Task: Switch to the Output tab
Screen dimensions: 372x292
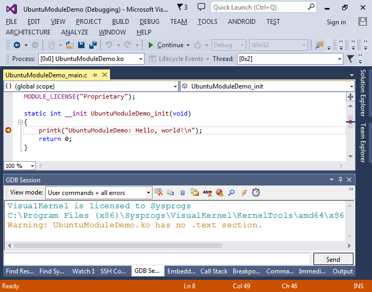Action: (343, 271)
